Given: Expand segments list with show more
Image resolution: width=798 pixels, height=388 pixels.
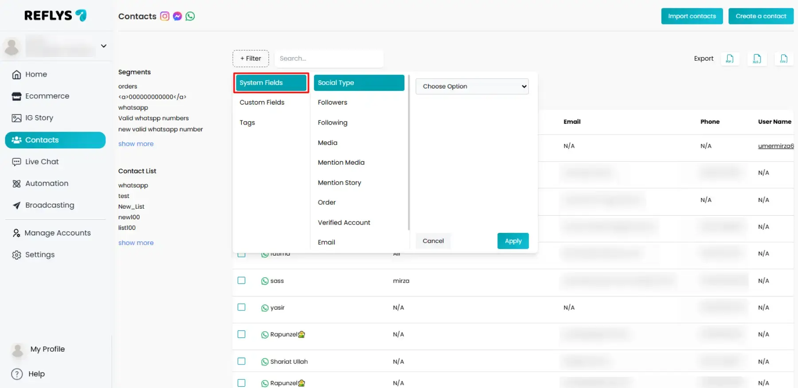Looking at the screenshot, I should [136, 144].
